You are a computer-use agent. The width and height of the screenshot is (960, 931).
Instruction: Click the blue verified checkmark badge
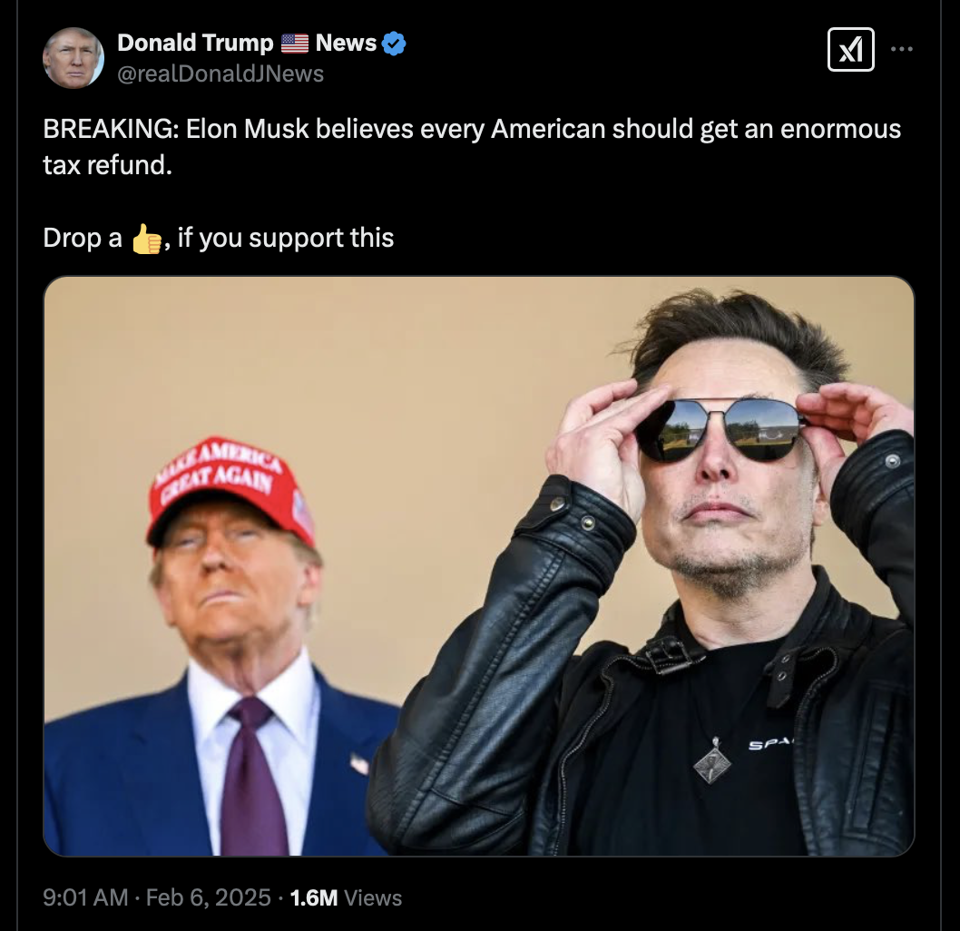[394, 43]
